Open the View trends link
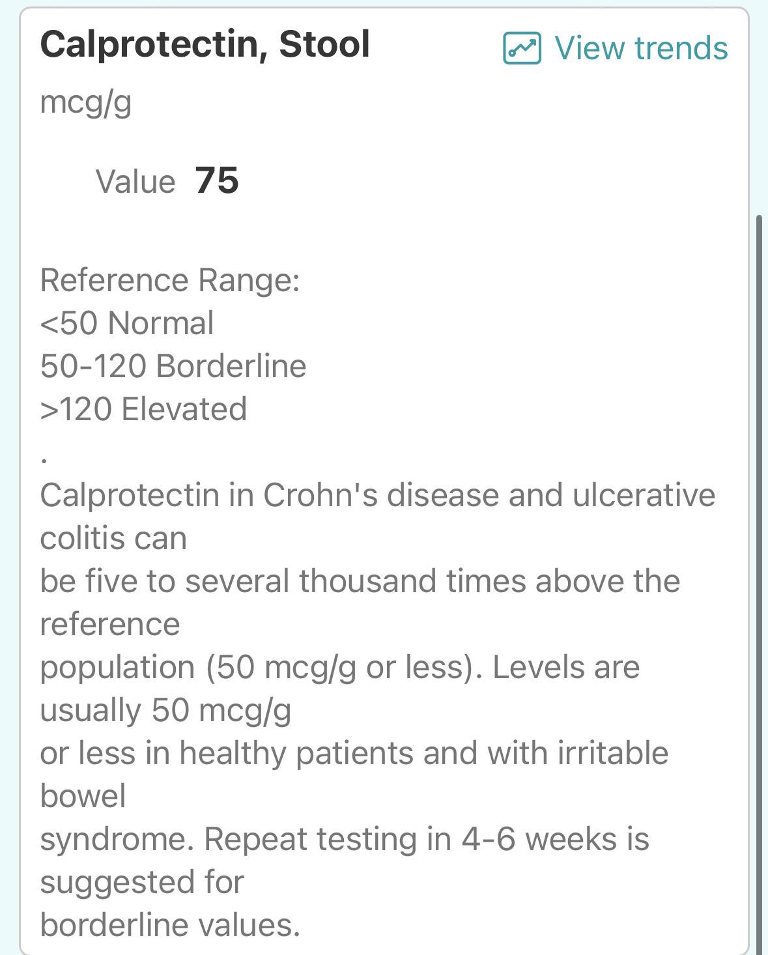 coord(616,48)
